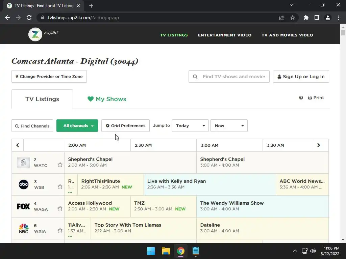346x259 pixels.
Task: Open truncated R.. show on WSB
Action: (x=71, y=184)
